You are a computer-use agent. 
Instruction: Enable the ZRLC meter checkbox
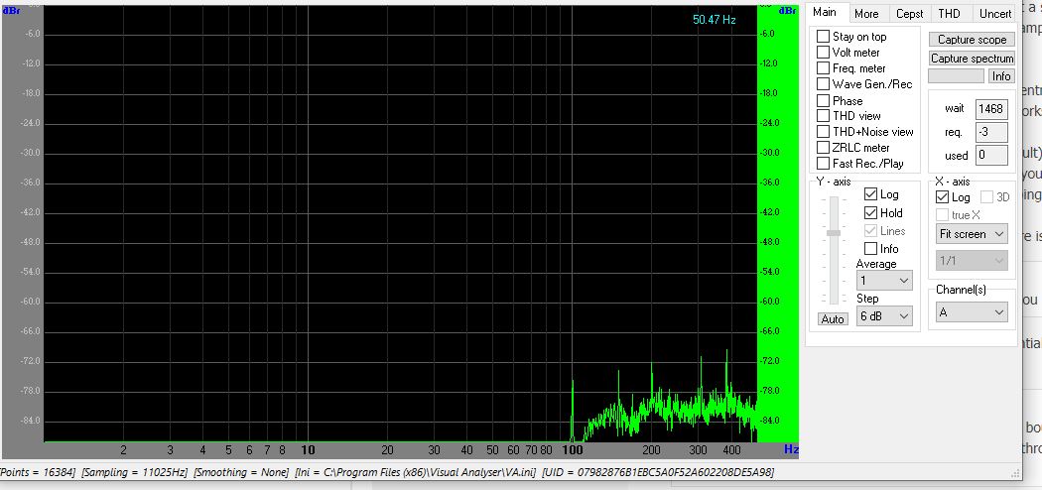point(823,148)
